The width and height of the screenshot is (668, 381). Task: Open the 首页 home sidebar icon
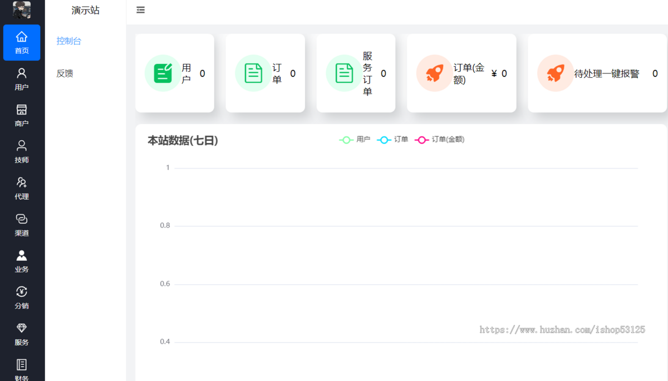[x=22, y=42]
